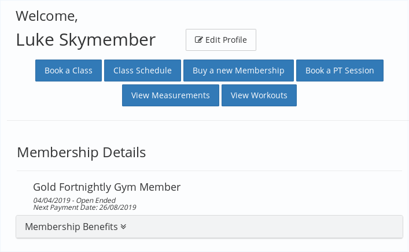Click the Gold Fortnightly Gym Member title
Image resolution: width=409 pixels, height=252 pixels.
coord(107,187)
